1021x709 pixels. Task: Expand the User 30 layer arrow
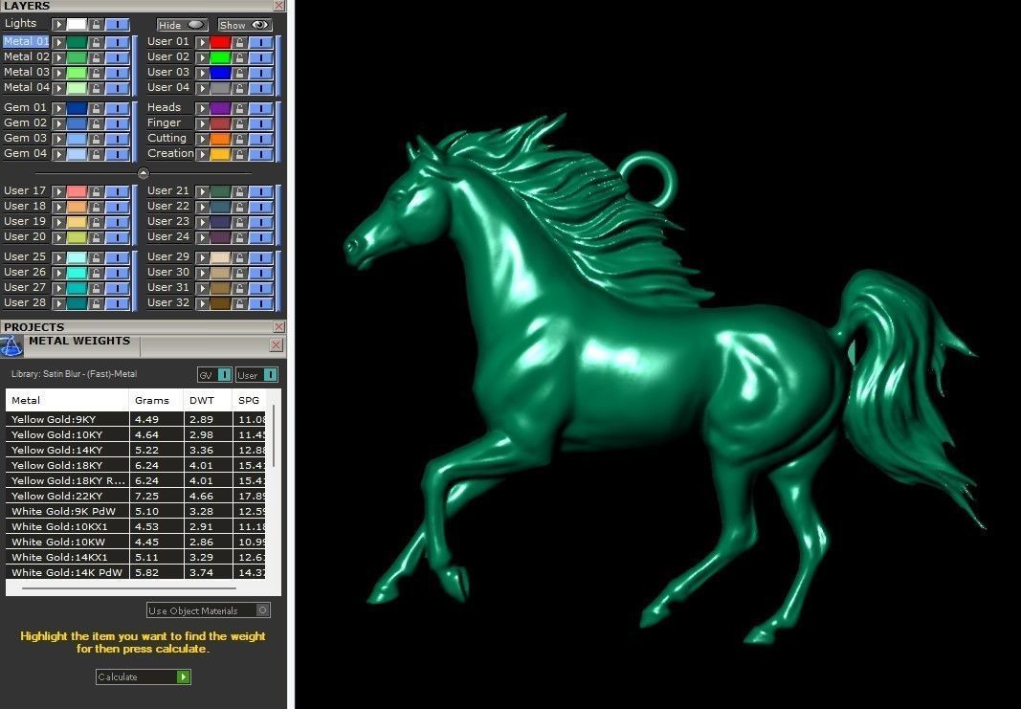203,273
